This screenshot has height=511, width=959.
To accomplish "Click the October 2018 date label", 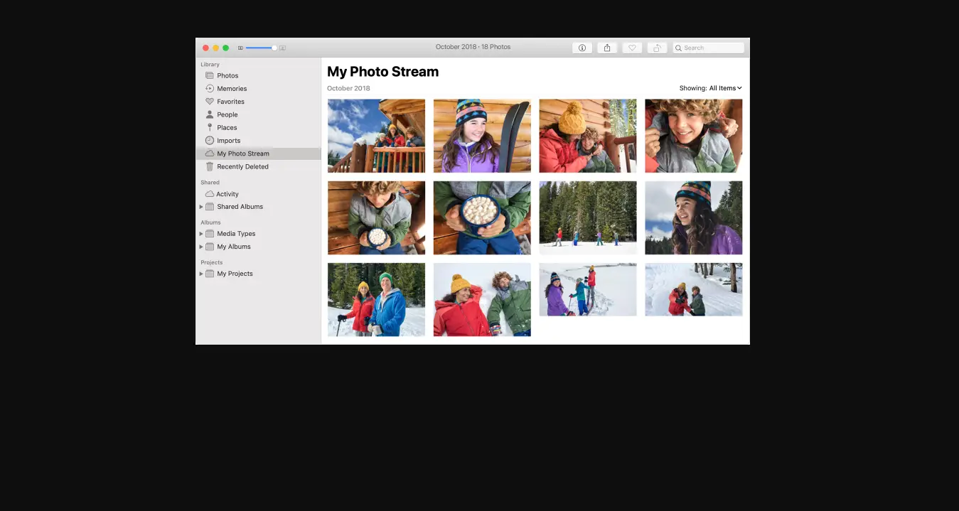I will [x=348, y=88].
